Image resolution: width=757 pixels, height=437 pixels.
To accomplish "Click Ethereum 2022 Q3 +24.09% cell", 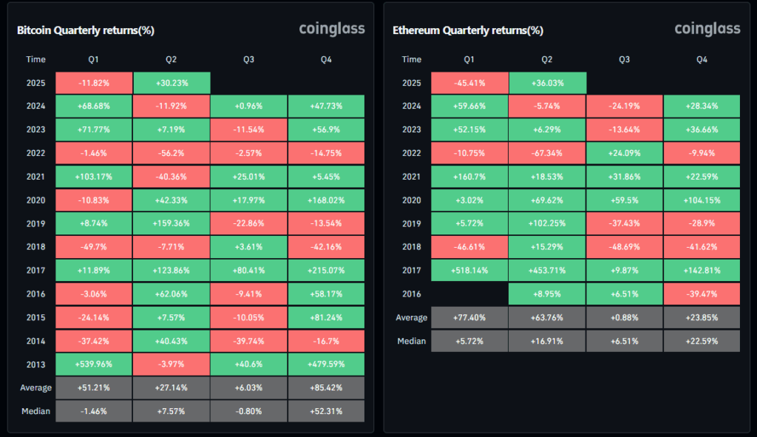I will coord(625,153).
